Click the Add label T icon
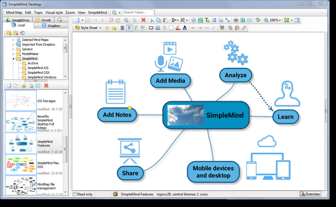 (207, 20)
